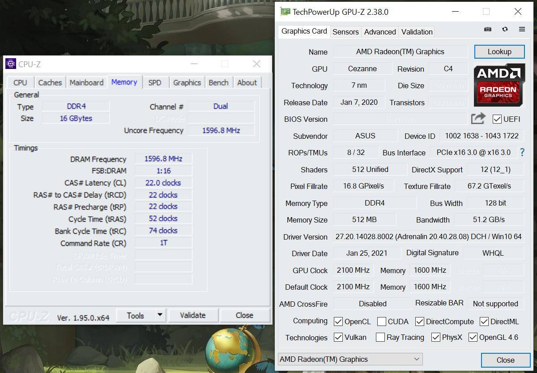Enable the CUDA checkbox

(x=382, y=322)
